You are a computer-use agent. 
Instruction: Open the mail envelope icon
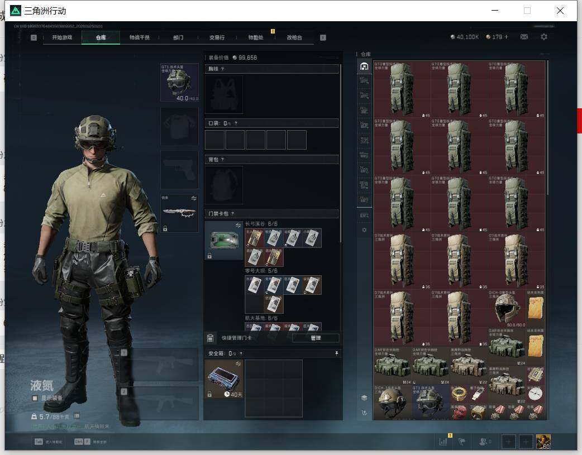point(524,37)
